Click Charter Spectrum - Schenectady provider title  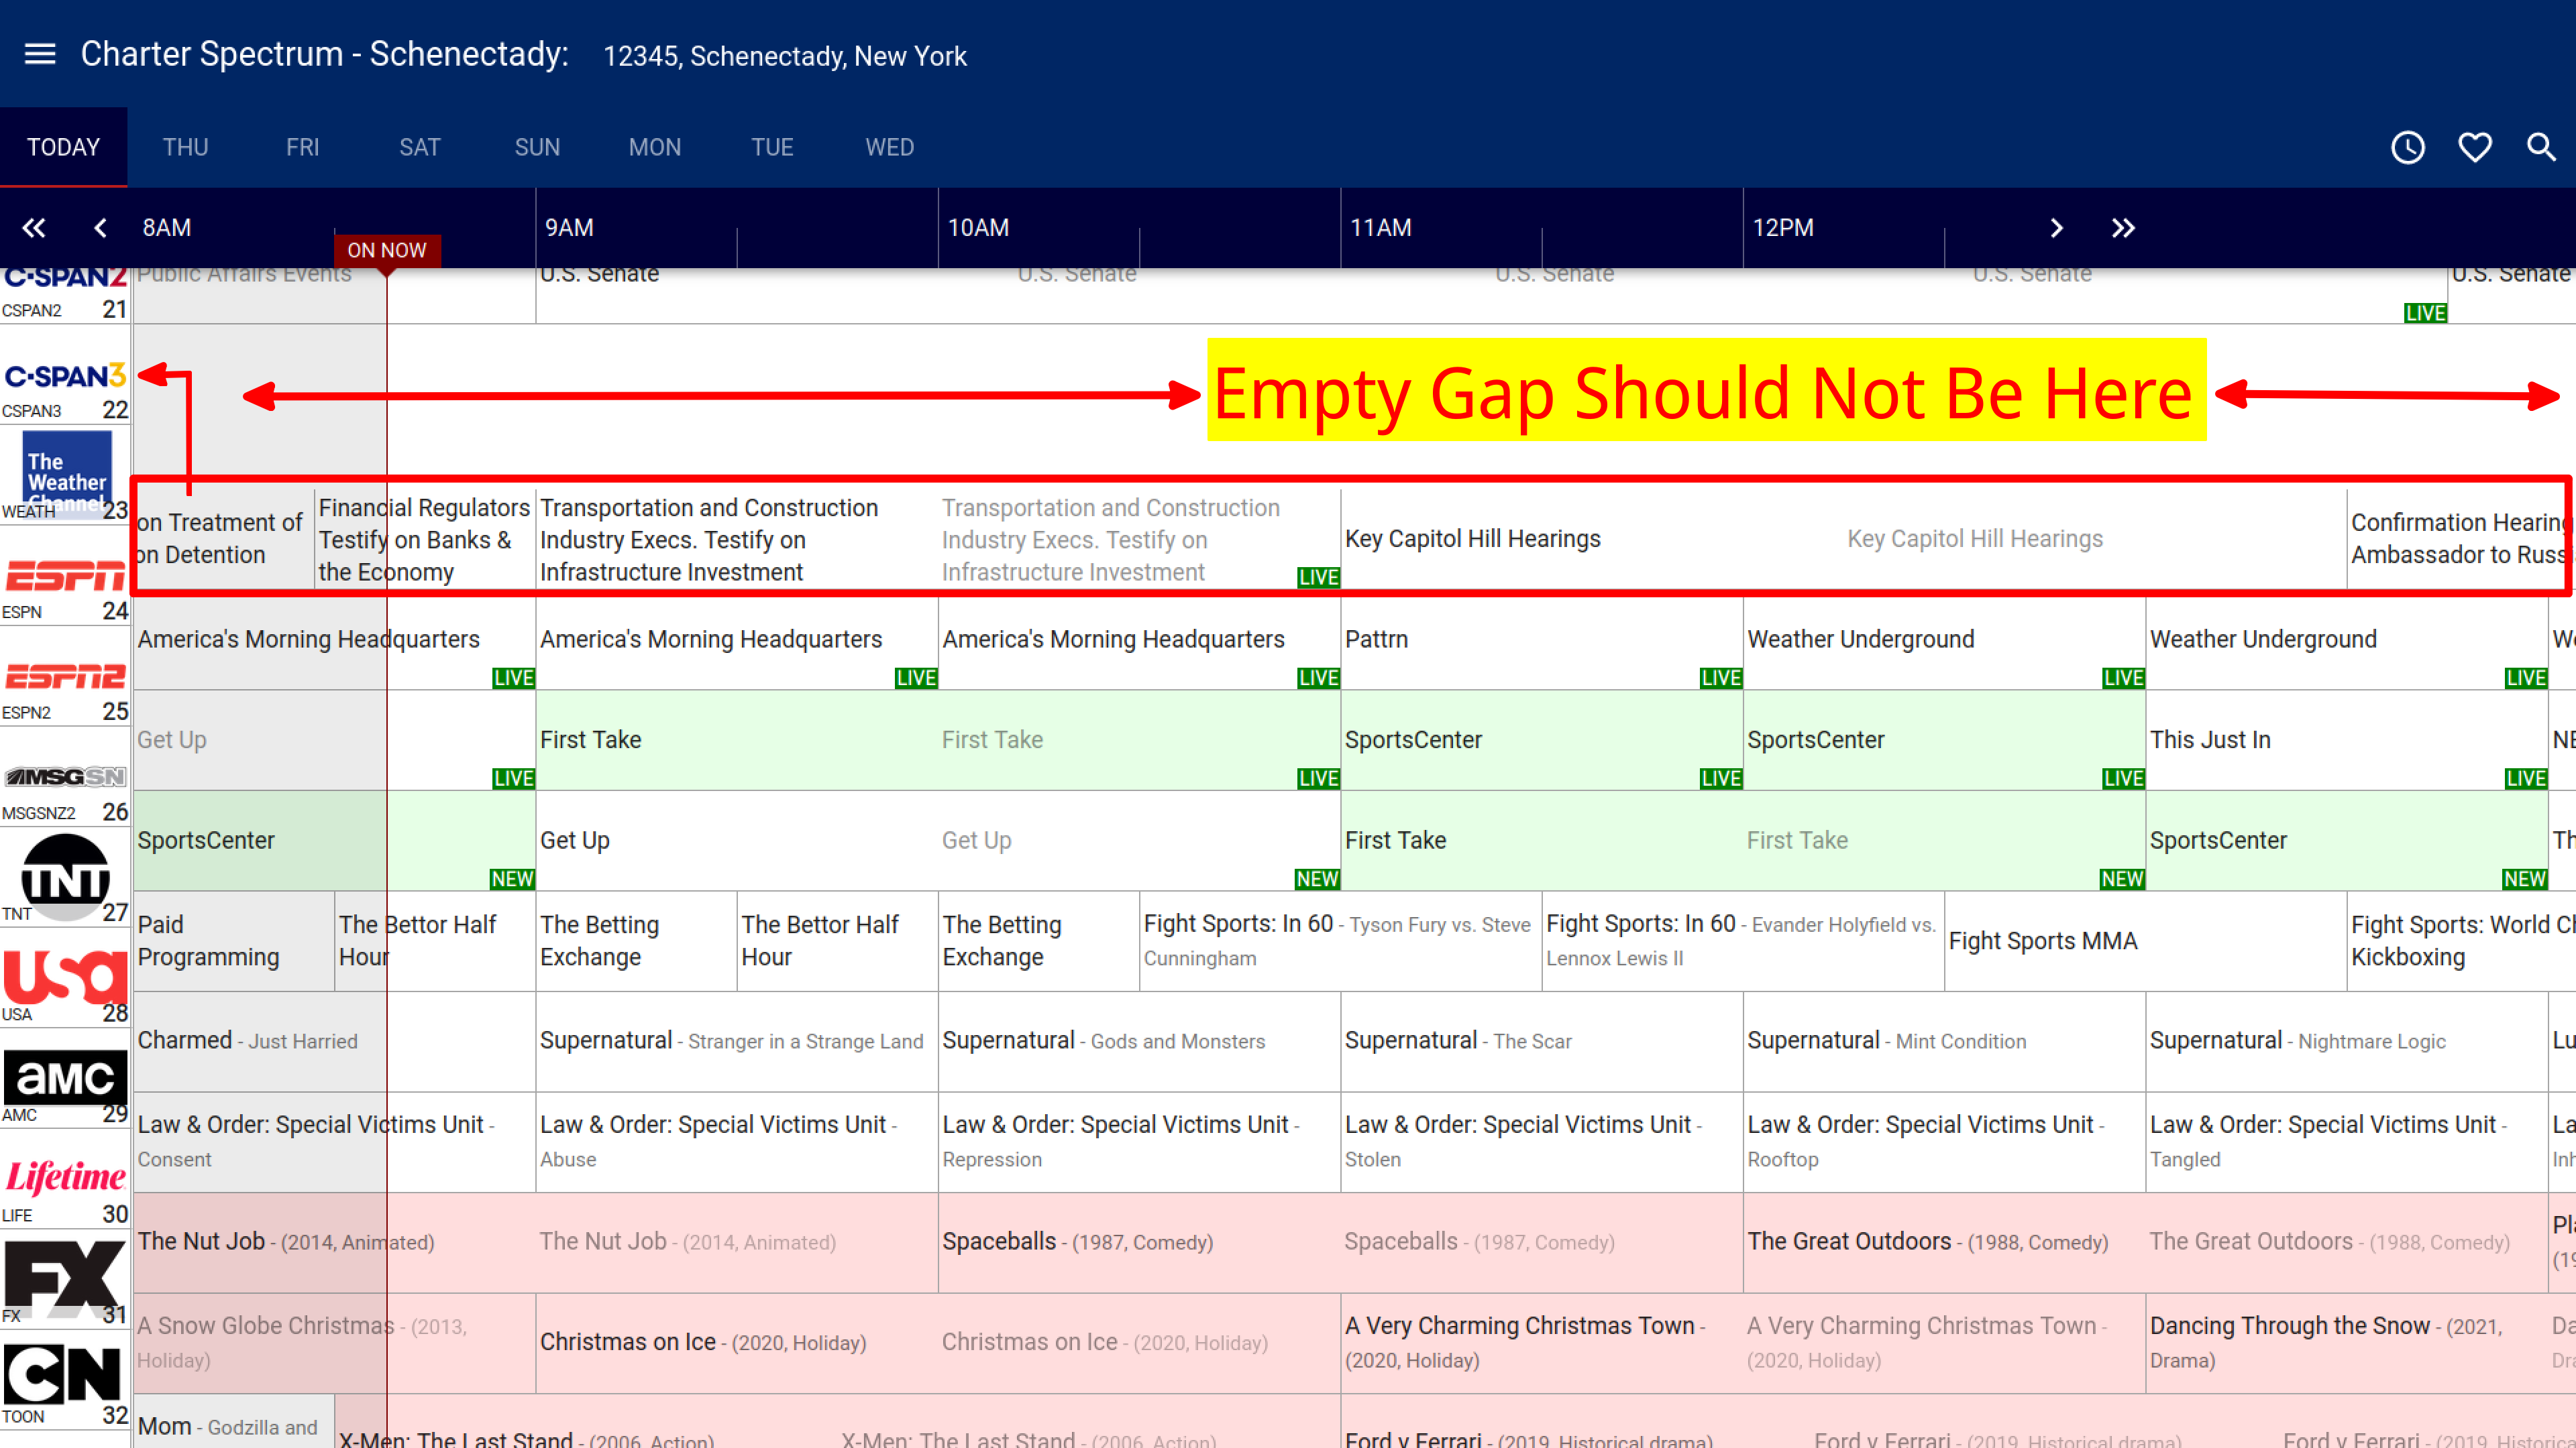324,54
